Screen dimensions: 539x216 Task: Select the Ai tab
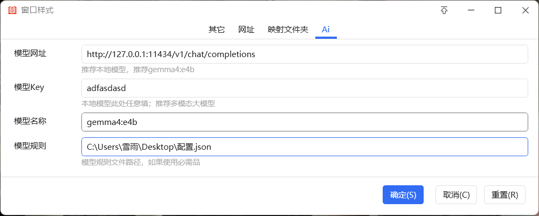(326, 30)
